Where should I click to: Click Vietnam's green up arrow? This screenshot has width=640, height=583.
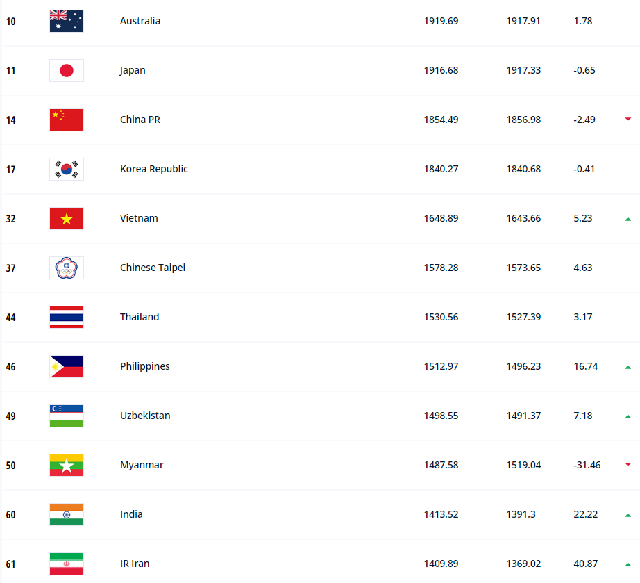pyautogui.click(x=628, y=219)
